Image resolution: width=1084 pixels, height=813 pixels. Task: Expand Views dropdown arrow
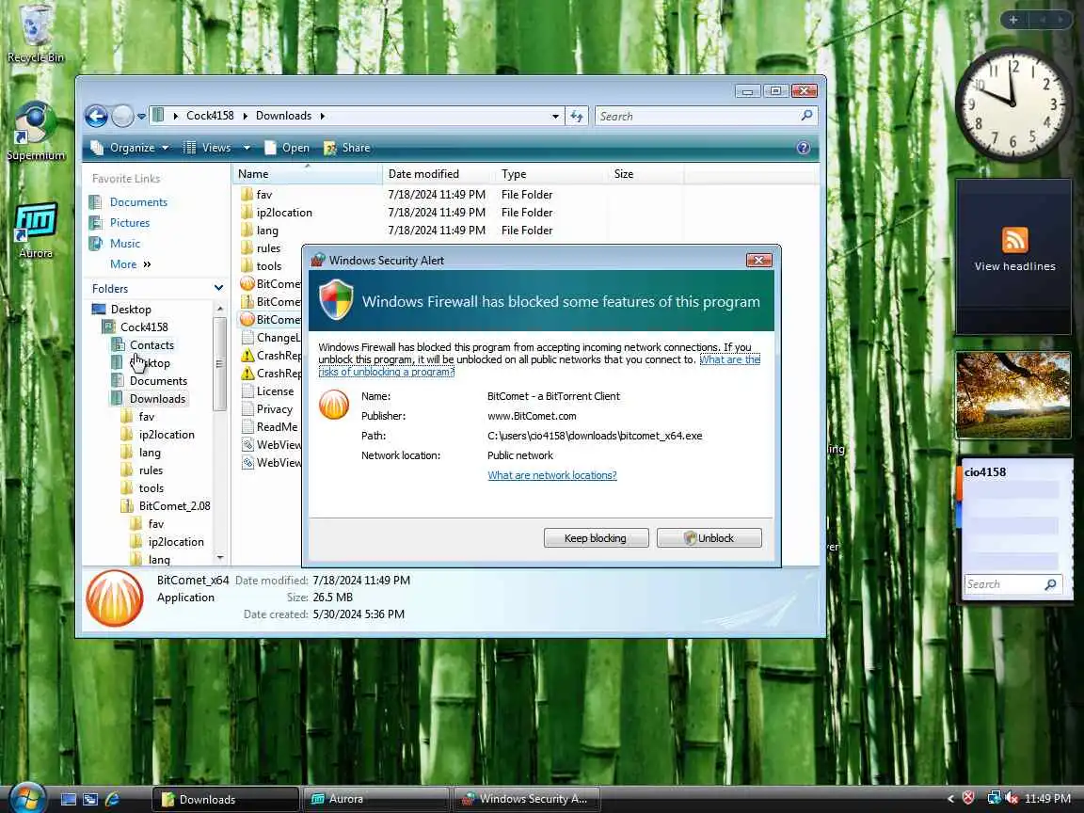(247, 148)
